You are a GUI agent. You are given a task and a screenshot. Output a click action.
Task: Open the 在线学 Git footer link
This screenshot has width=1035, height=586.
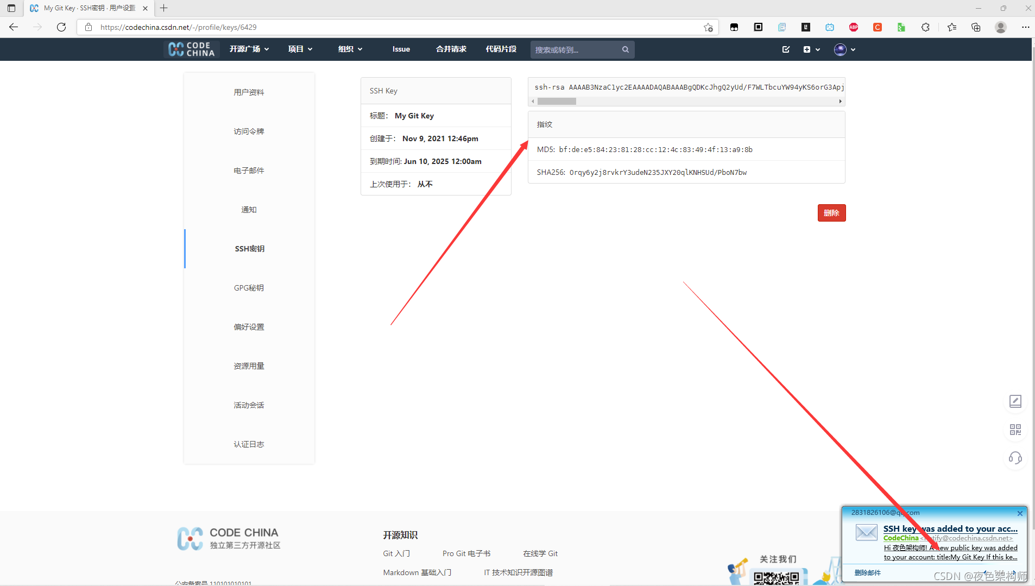coord(540,553)
